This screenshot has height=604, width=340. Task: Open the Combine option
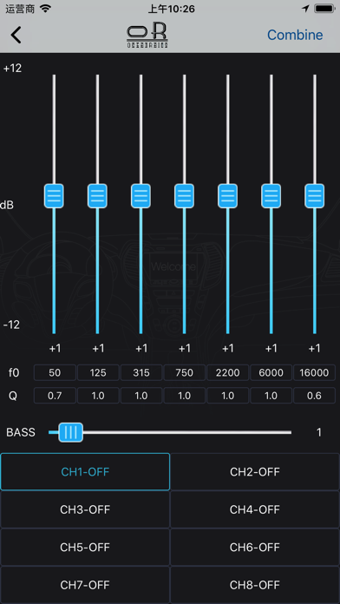pyautogui.click(x=295, y=35)
